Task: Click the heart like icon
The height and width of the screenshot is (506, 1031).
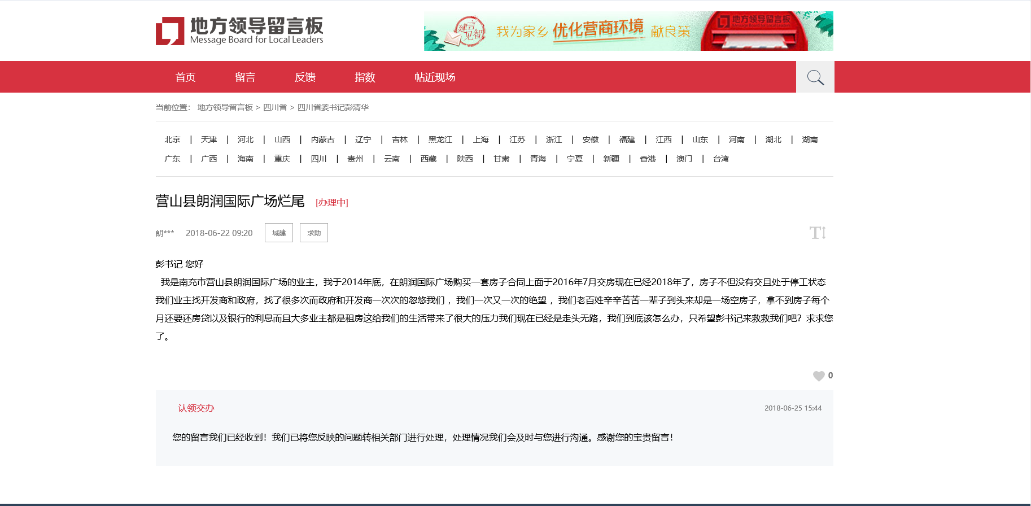Action: [x=818, y=376]
